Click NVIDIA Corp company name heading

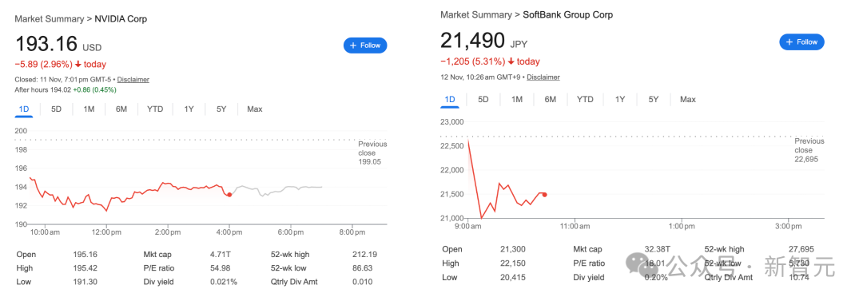click(x=121, y=18)
